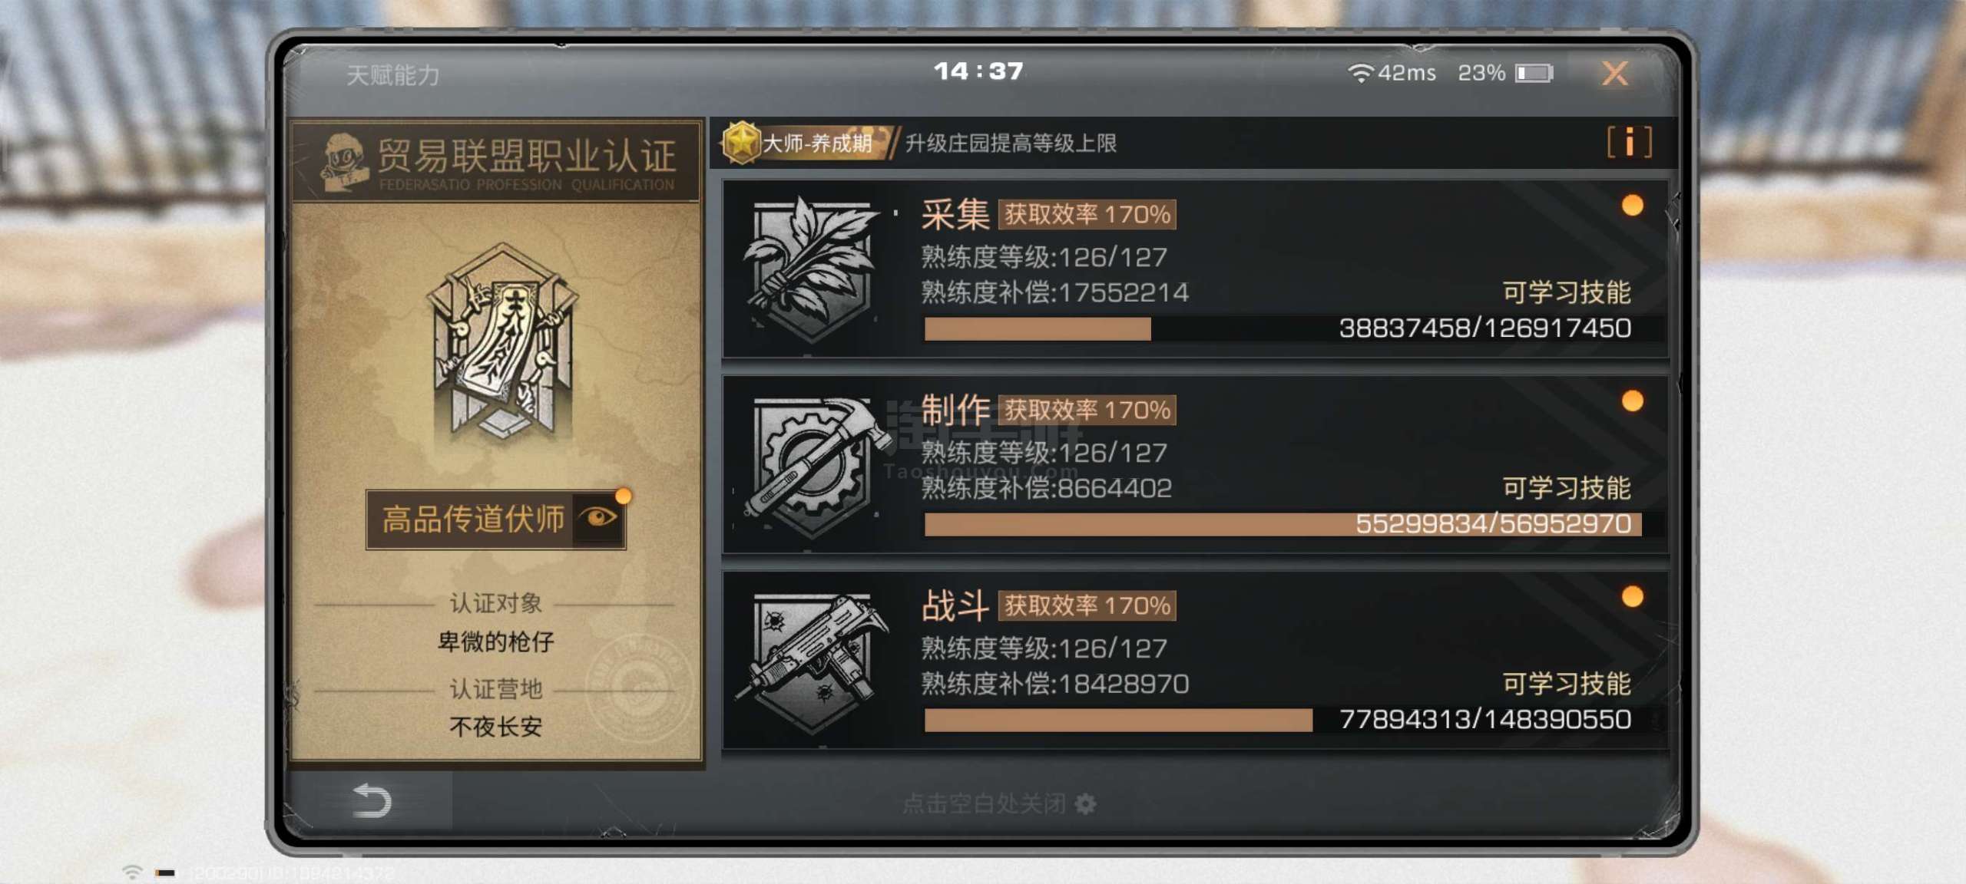Click the 制作 proficiency progress bar
The height and width of the screenshot is (884, 1966).
click(1282, 524)
